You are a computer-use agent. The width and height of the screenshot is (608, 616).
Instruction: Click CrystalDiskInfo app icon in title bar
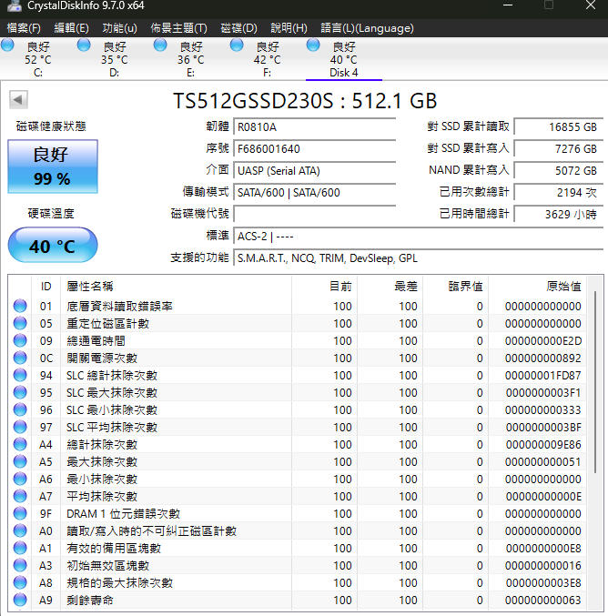pyautogui.click(x=15, y=5)
